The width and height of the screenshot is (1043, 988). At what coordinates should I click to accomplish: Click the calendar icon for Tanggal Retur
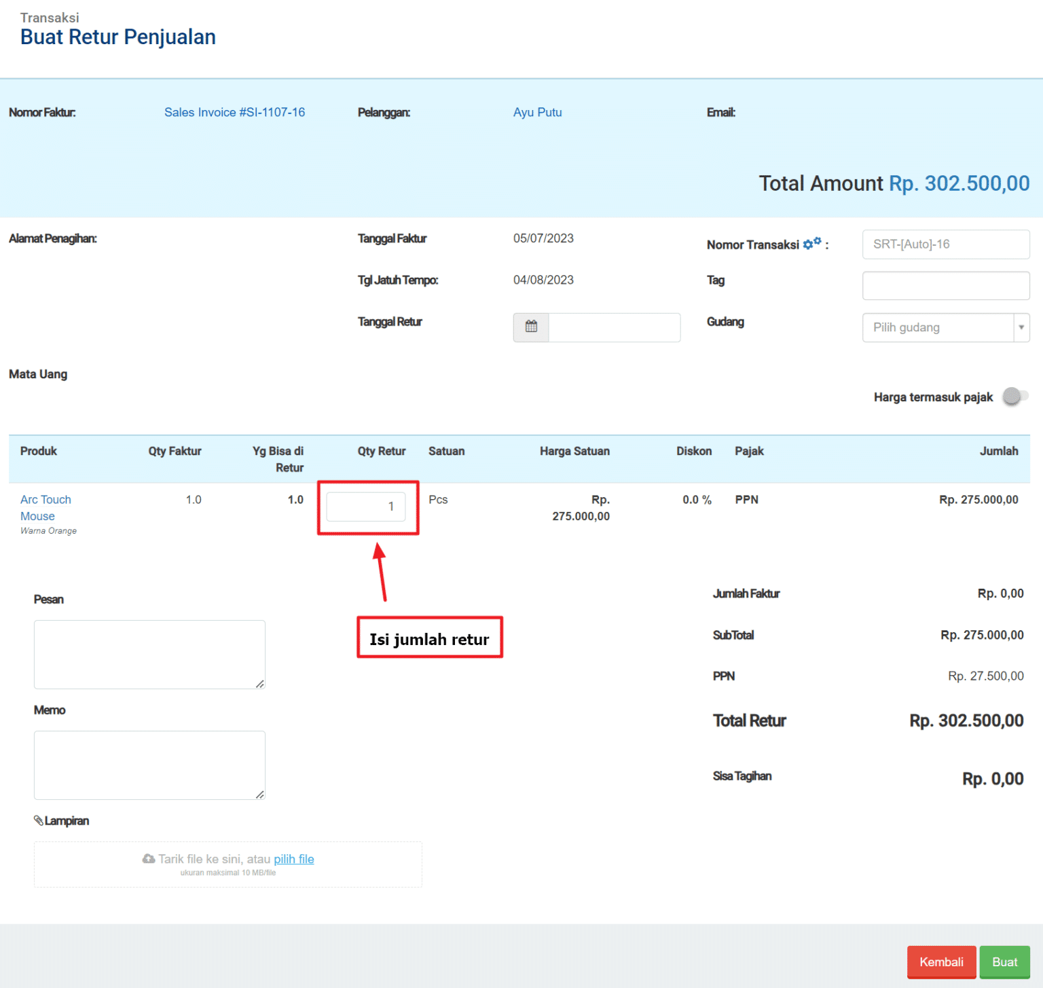[x=531, y=327]
